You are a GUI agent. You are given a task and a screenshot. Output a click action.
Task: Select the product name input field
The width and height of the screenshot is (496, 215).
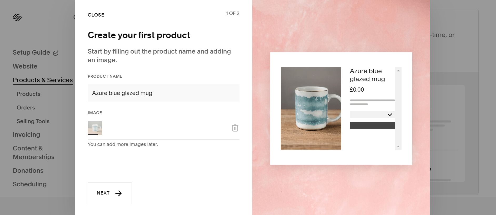163,93
